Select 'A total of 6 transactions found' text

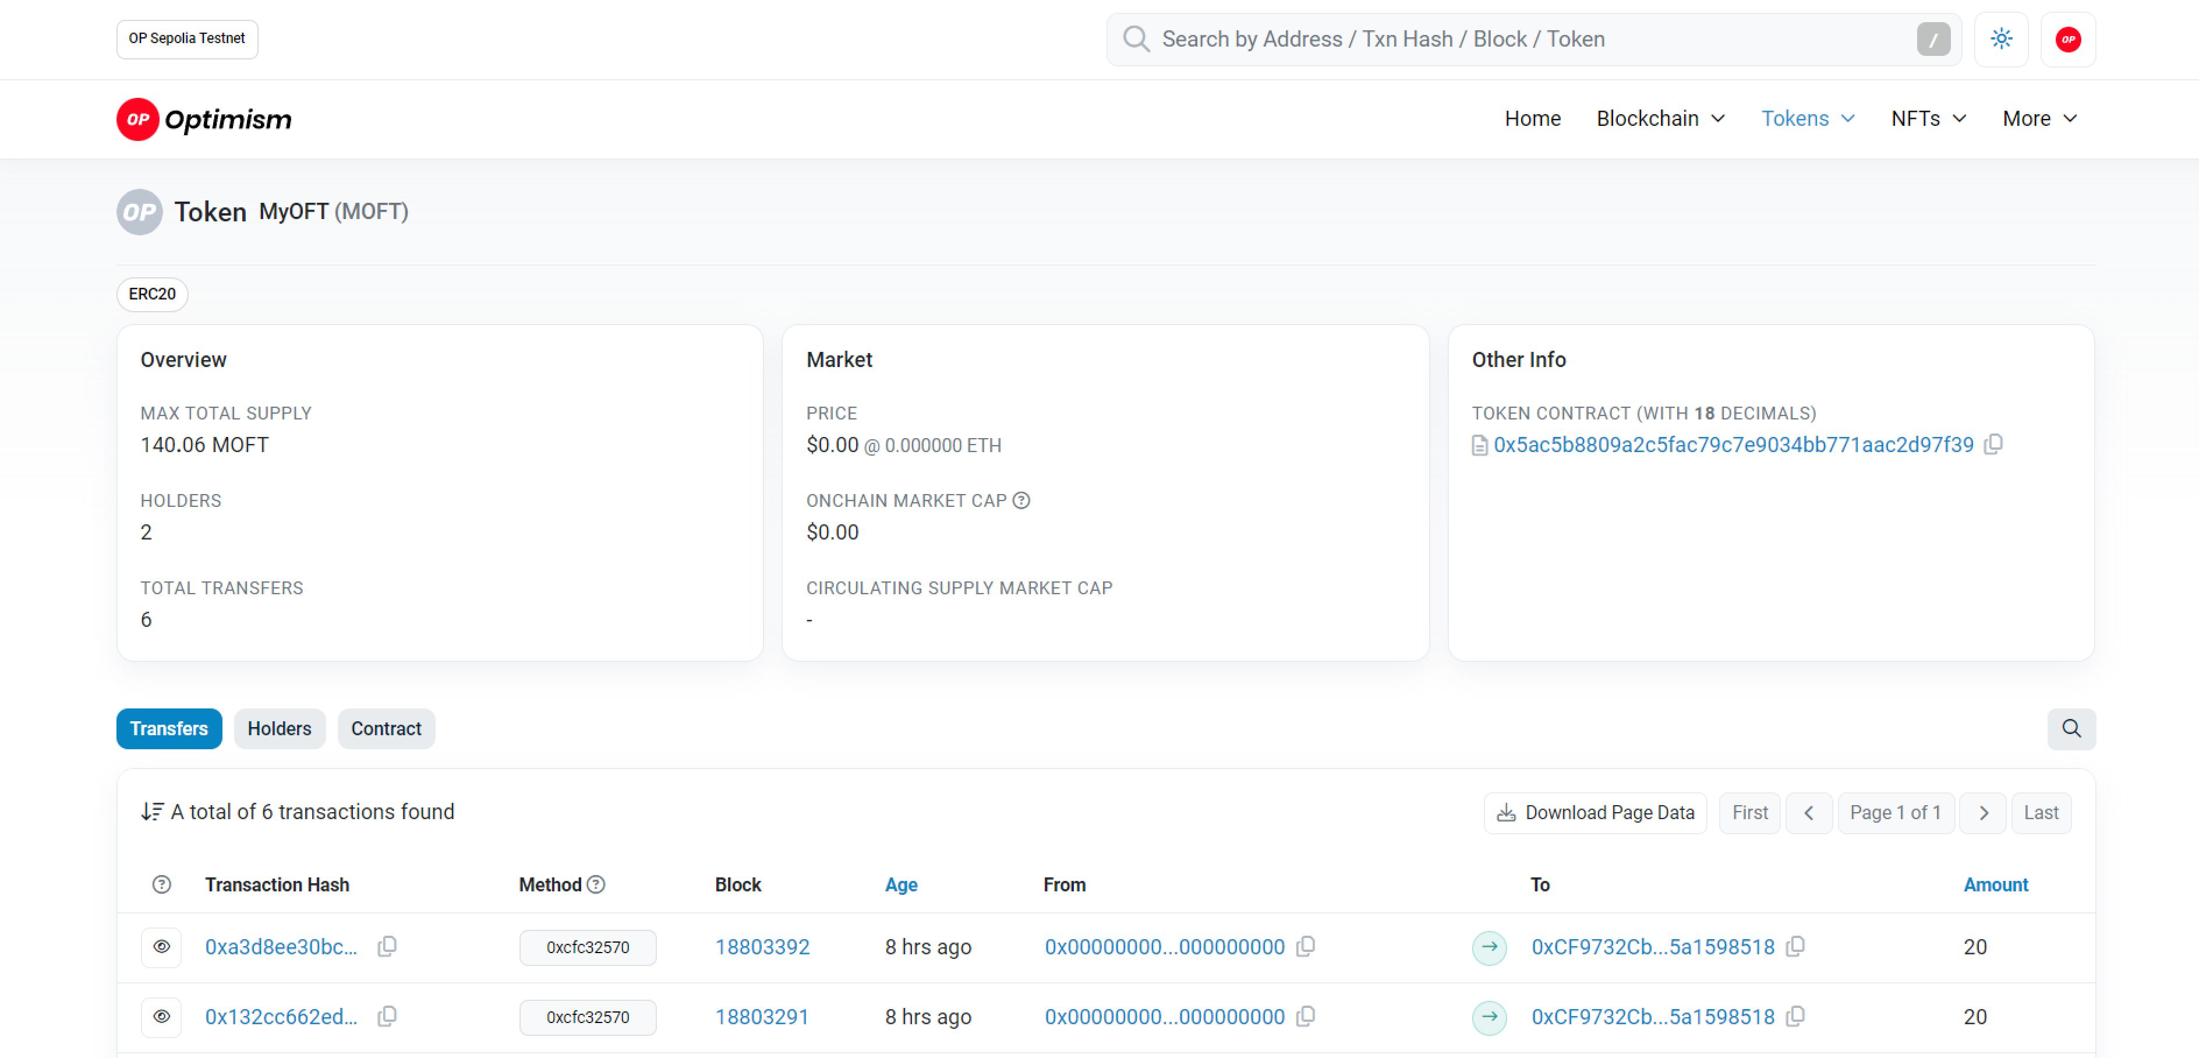(312, 811)
